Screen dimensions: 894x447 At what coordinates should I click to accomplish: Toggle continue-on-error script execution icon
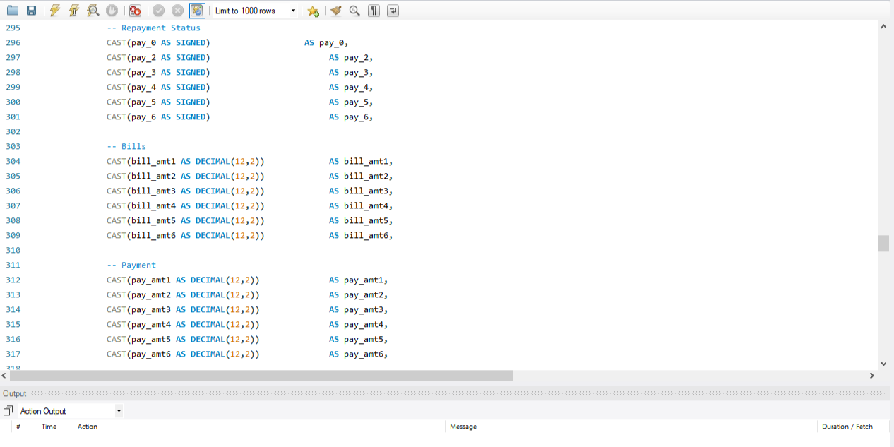click(x=135, y=11)
